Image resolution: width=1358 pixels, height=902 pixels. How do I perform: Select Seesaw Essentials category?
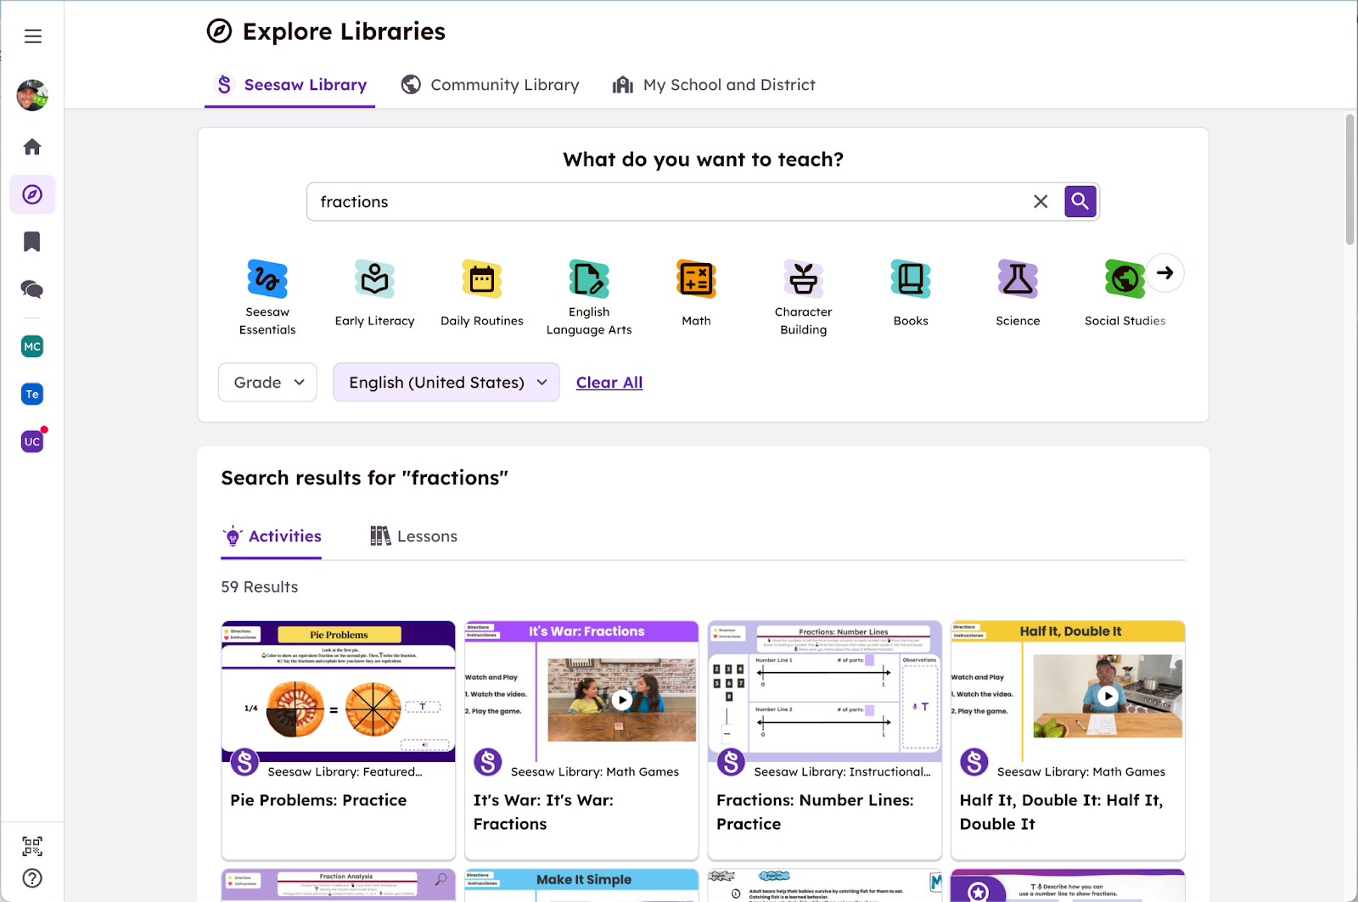tap(267, 297)
